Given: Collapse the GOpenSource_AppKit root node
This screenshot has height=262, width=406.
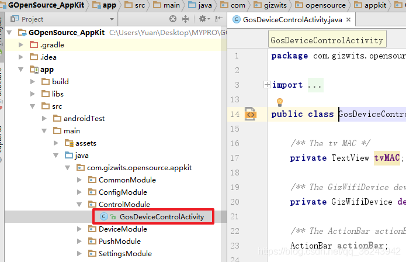Looking at the screenshot, I should 9,33.
